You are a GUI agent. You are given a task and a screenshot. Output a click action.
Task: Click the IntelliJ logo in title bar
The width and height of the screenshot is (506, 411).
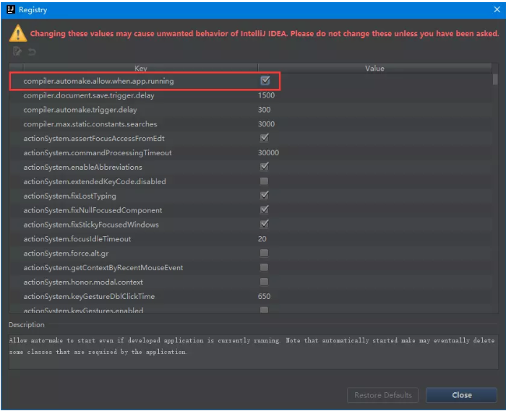[11, 9]
